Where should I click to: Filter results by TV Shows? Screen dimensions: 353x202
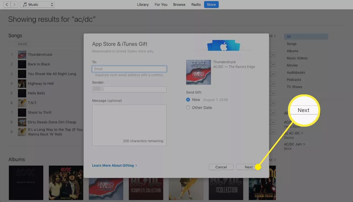(294, 87)
